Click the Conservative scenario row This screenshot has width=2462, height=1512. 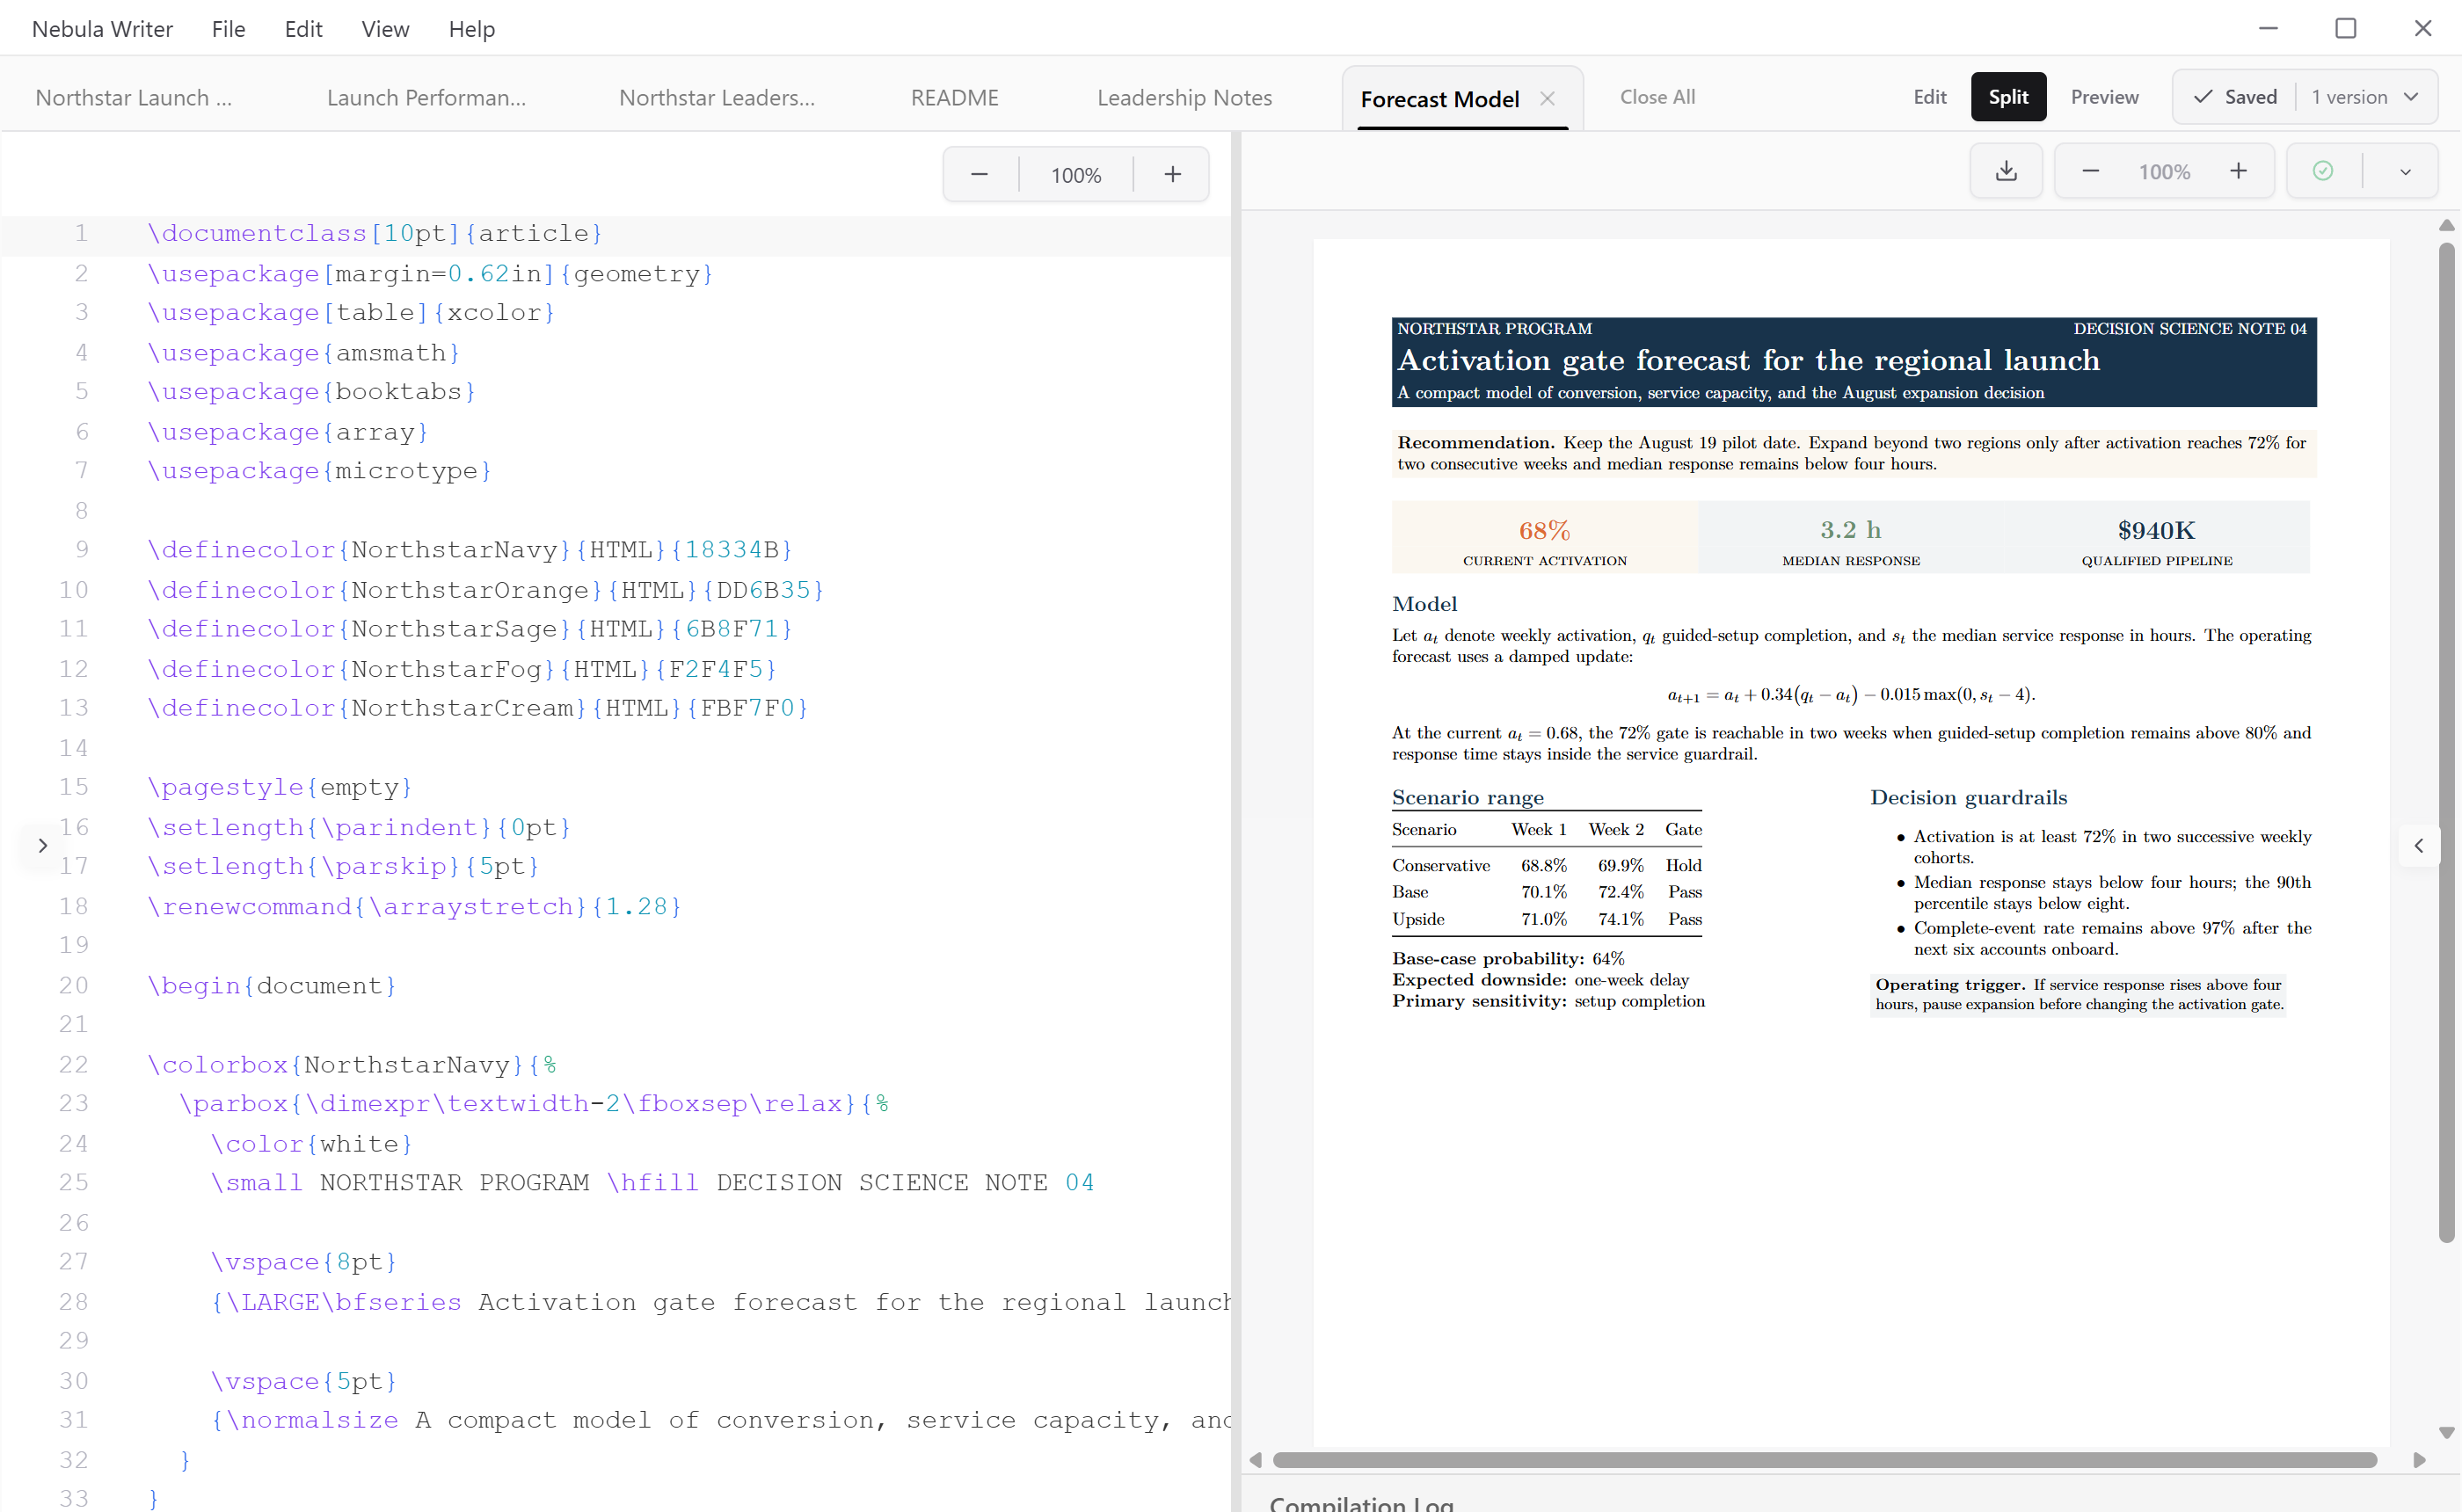click(1546, 865)
